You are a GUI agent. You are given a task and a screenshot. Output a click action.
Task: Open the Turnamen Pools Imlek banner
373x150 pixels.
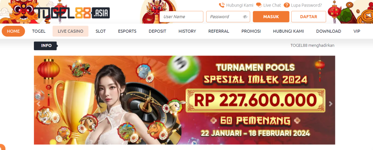184,100
